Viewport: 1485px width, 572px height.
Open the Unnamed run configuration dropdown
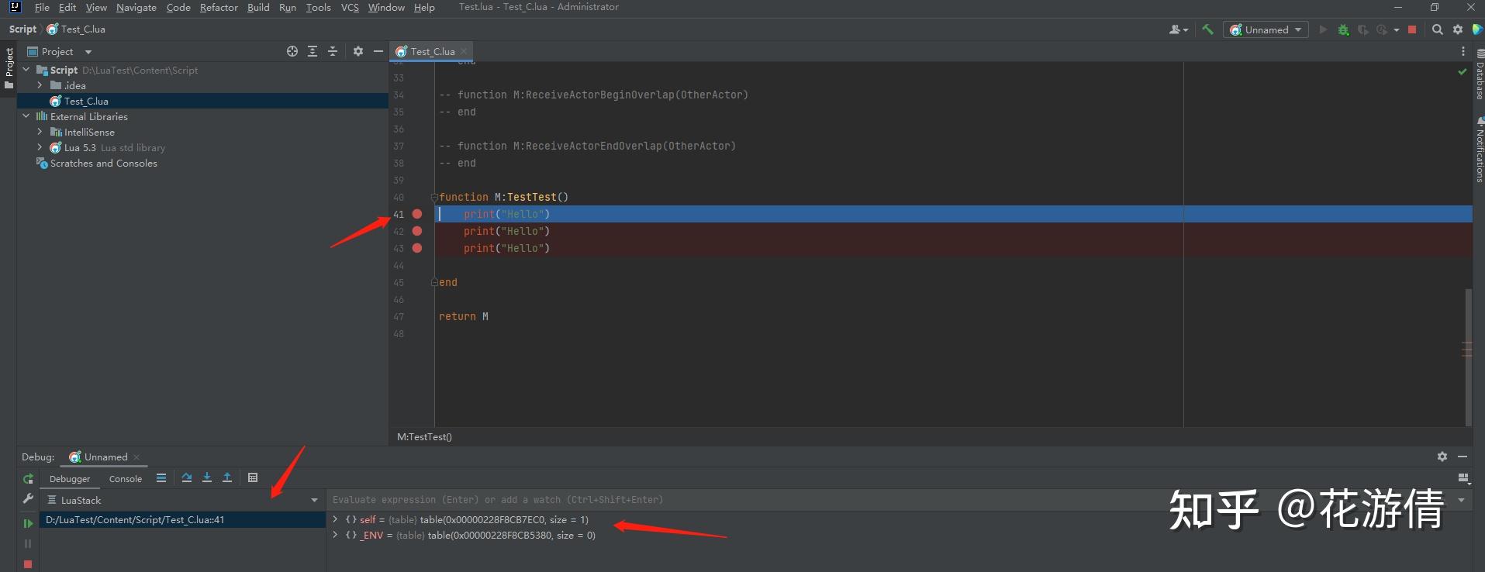click(x=1266, y=29)
